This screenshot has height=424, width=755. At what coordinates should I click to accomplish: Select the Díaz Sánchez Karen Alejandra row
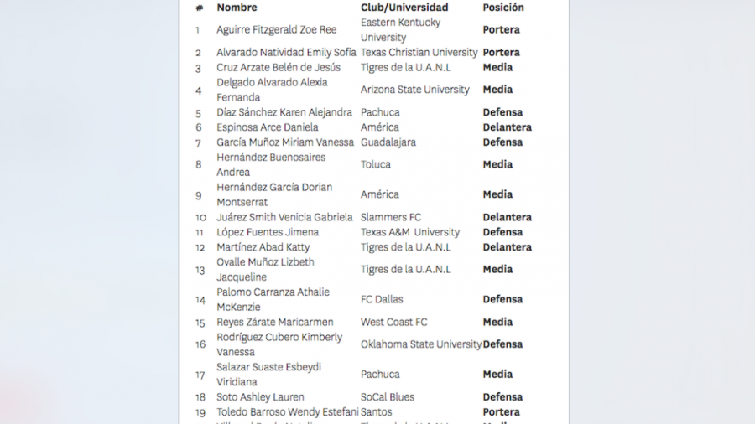coord(284,112)
